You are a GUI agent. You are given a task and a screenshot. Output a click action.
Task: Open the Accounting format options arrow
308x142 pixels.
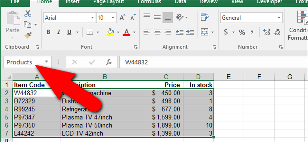click(234, 32)
